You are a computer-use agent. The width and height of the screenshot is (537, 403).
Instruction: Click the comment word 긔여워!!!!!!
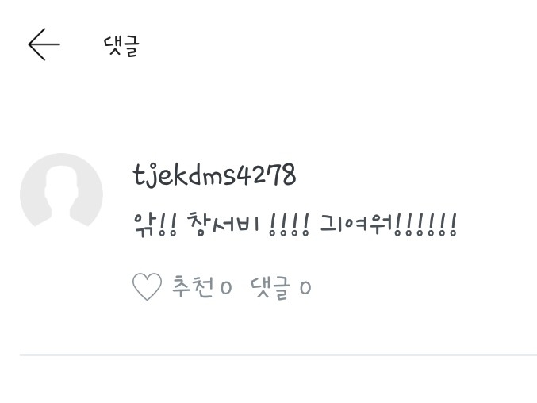pos(389,225)
